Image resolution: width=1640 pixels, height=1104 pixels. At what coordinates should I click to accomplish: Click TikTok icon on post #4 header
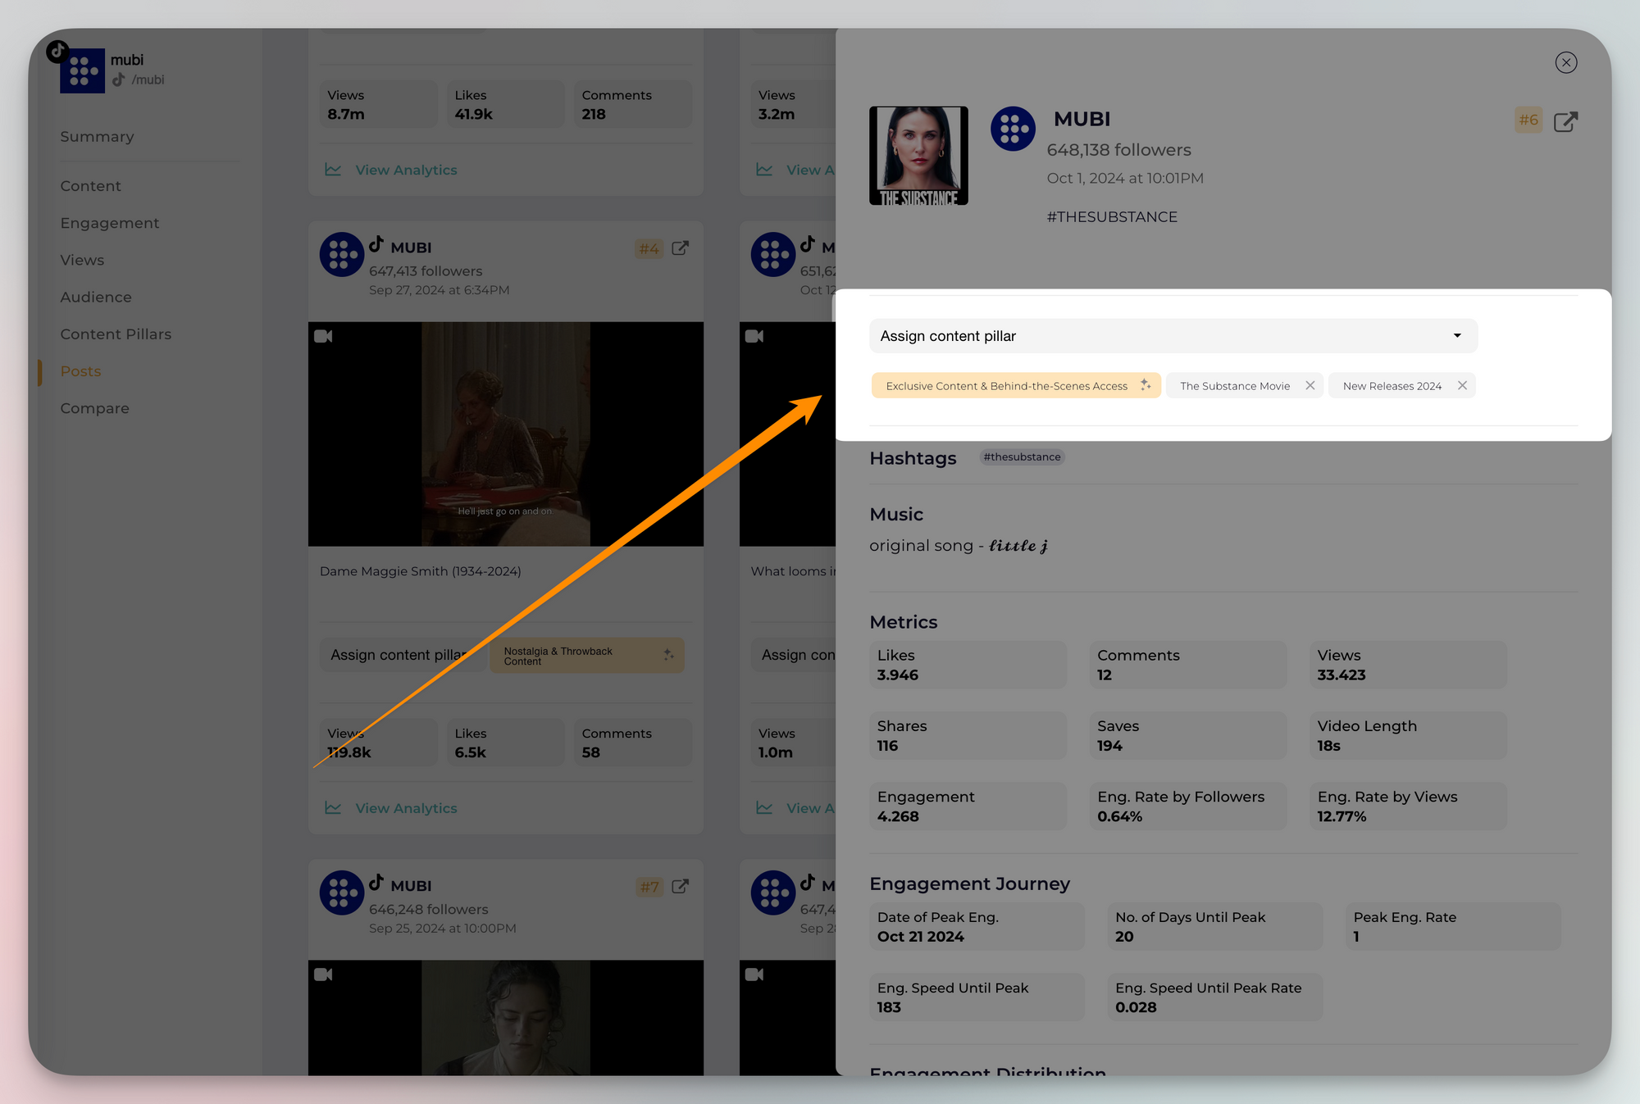pyautogui.click(x=376, y=244)
